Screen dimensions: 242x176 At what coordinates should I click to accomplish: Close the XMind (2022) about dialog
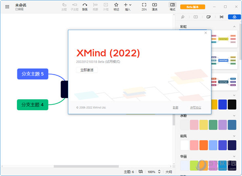pos(206,33)
